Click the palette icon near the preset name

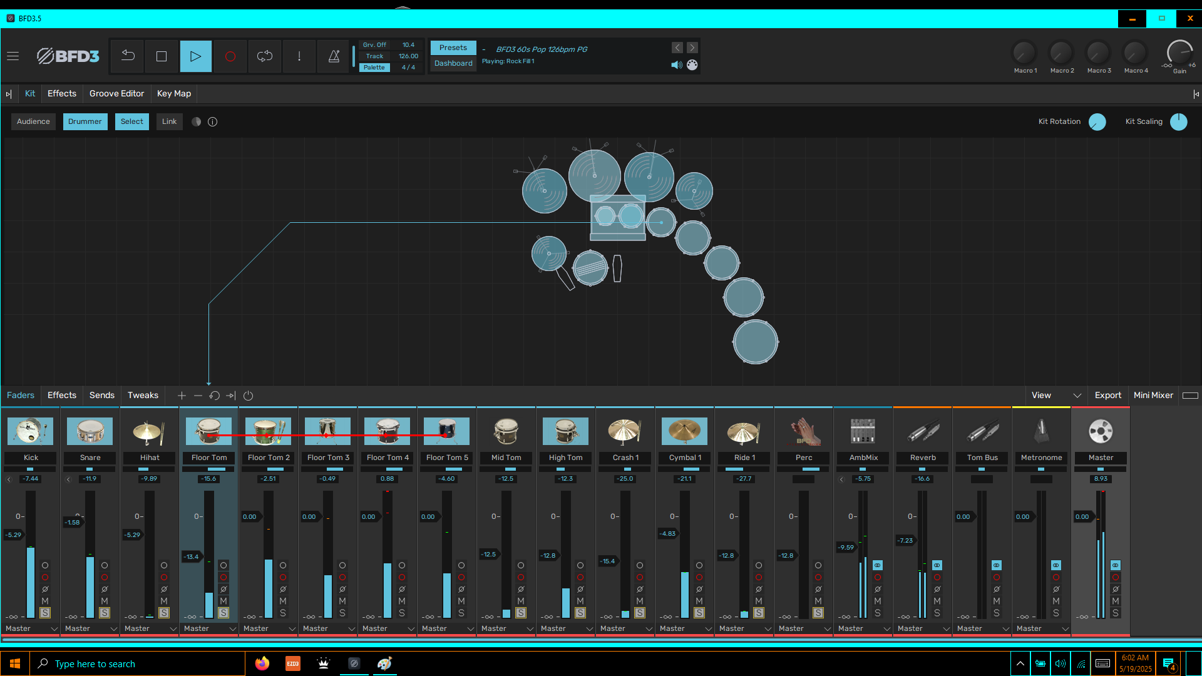(692, 64)
